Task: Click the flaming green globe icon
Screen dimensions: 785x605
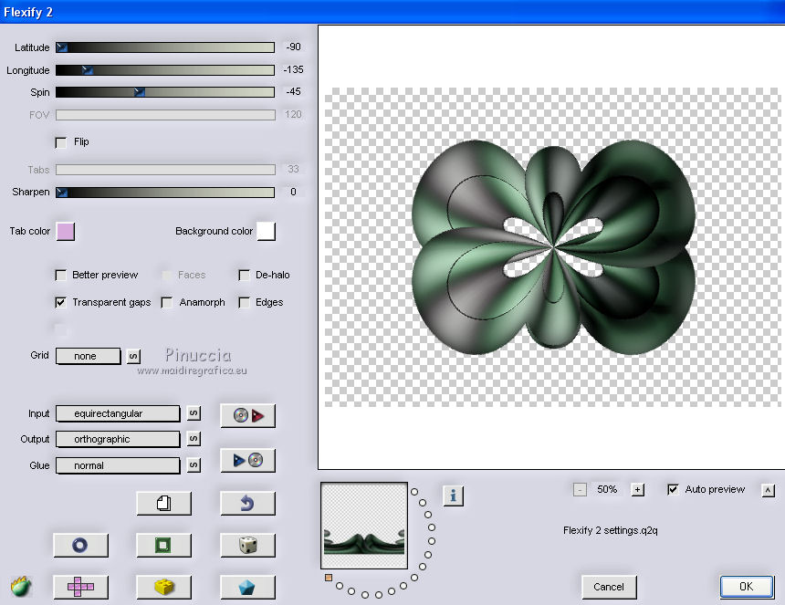Action: click(21, 587)
